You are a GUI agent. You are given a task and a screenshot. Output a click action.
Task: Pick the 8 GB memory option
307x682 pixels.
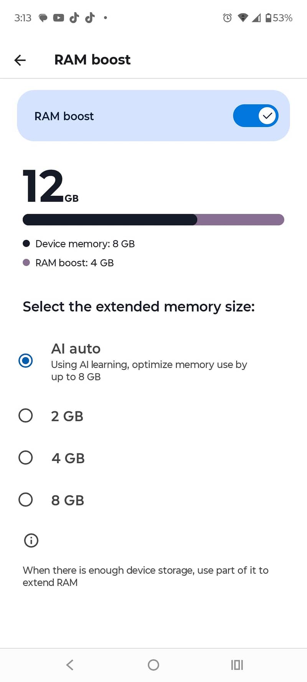(25, 500)
